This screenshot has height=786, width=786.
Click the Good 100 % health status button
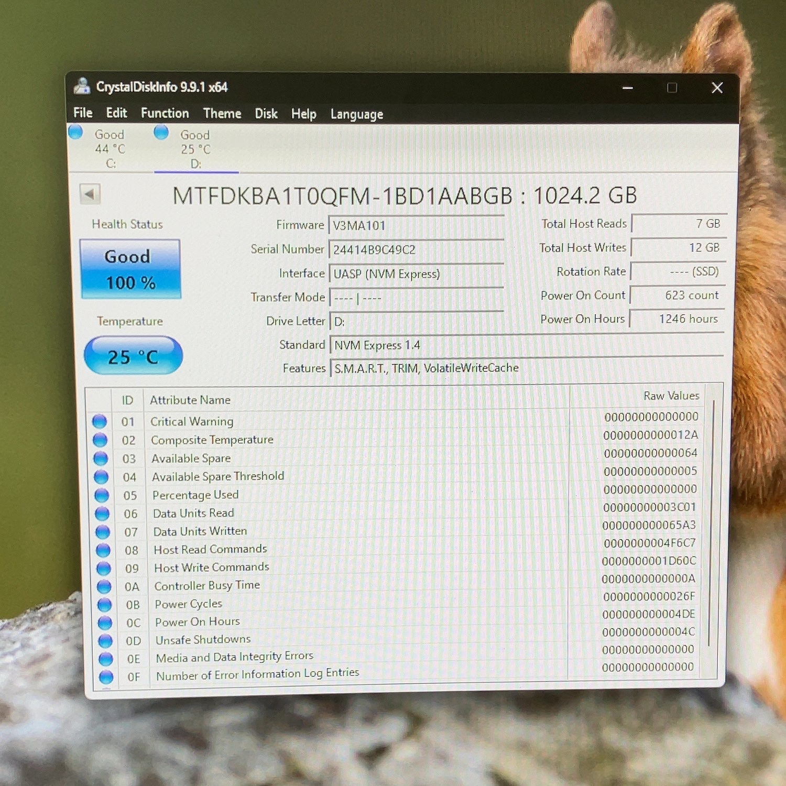pyautogui.click(x=130, y=269)
